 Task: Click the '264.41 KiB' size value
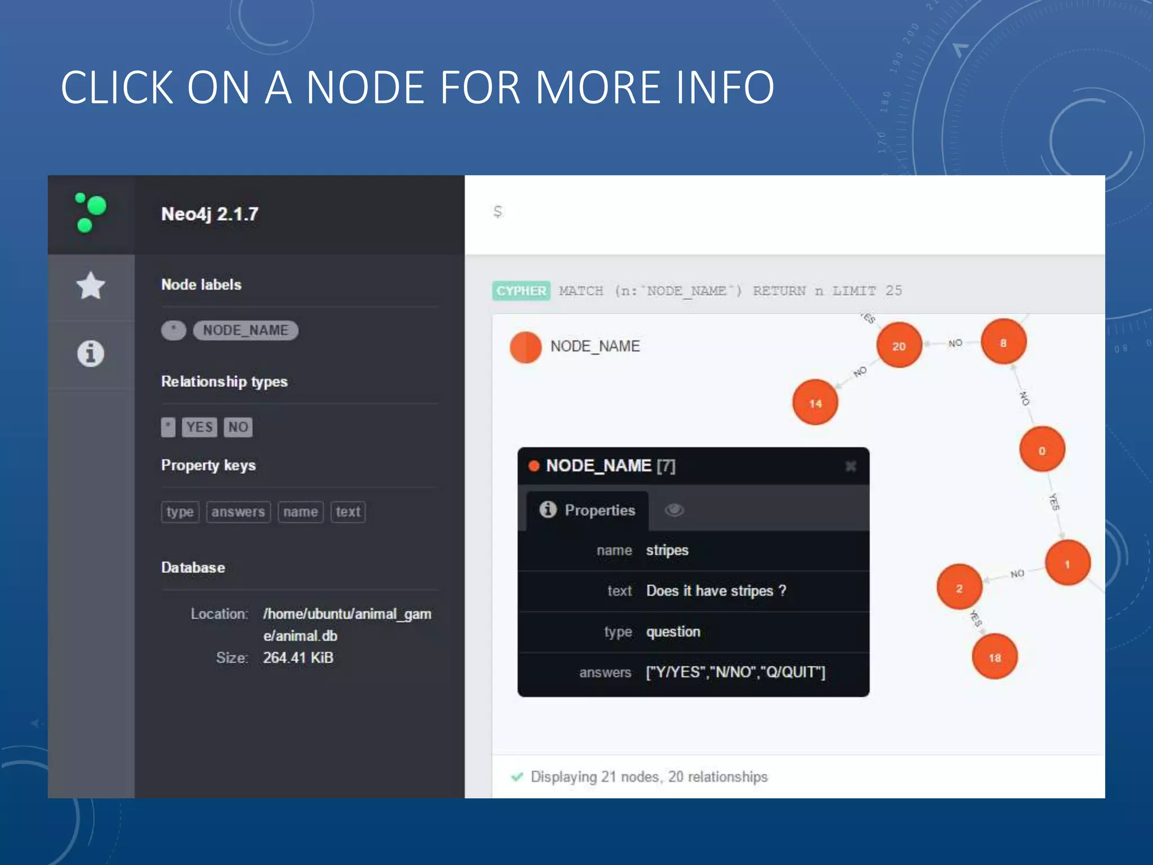298,658
